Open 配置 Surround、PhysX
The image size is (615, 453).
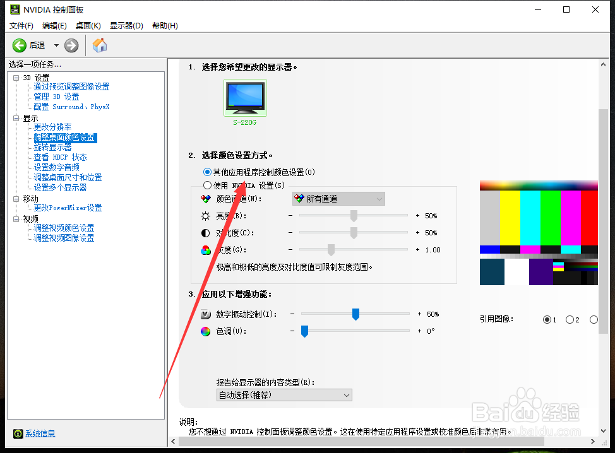71,107
